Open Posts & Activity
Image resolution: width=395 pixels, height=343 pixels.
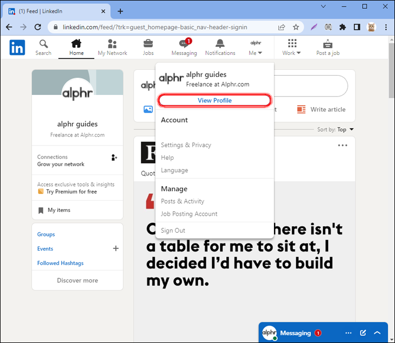[x=182, y=201]
